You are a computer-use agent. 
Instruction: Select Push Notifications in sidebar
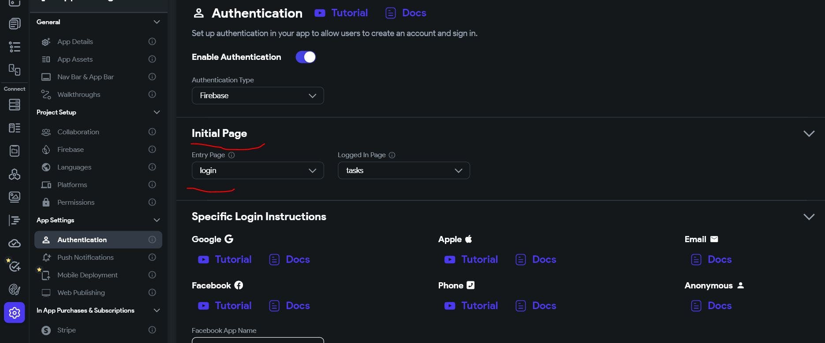86,257
